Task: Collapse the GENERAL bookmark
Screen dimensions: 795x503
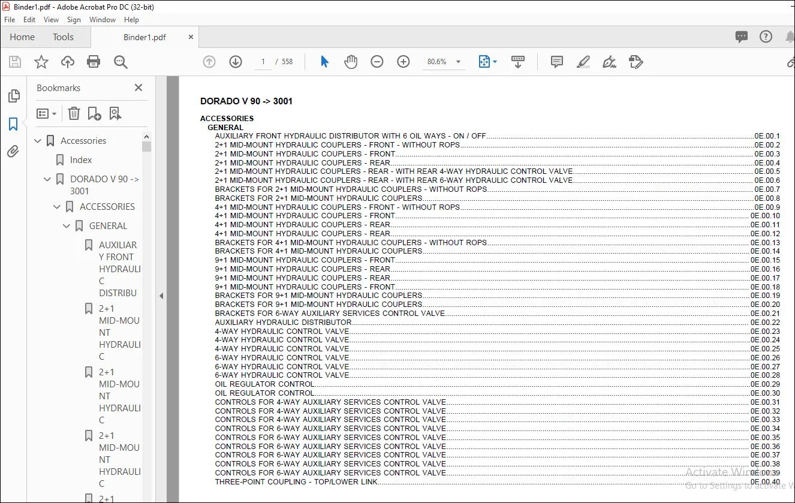Action: [67, 226]
